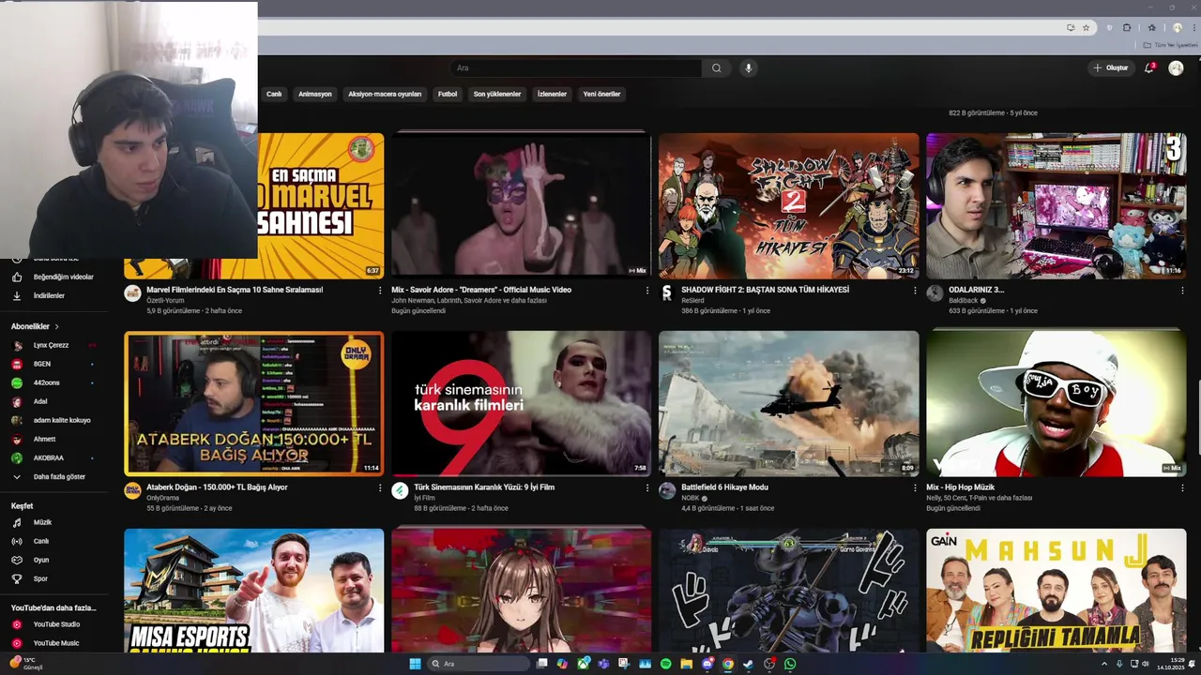
Task: Open the YouTube account avatar menu
Action: [1176, 67]
